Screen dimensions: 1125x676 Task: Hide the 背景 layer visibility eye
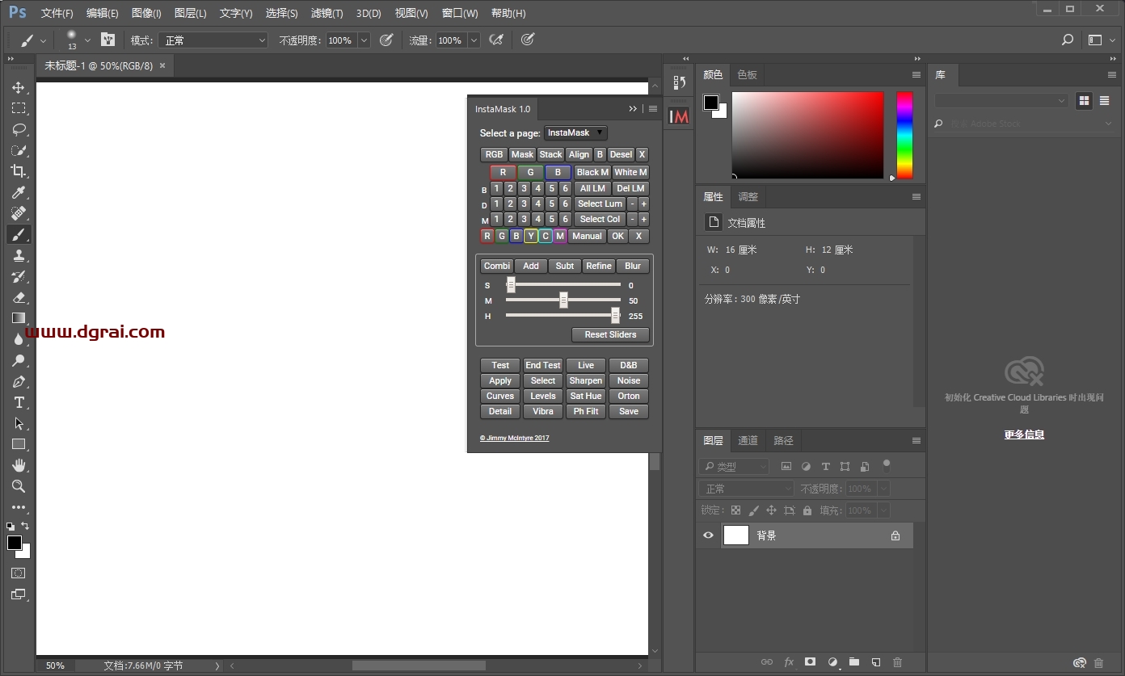click(x=709, y=535)
